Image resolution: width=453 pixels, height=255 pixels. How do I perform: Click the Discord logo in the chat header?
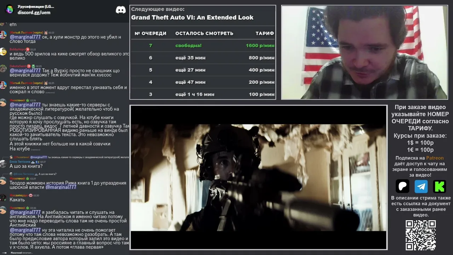pos(121,10)
